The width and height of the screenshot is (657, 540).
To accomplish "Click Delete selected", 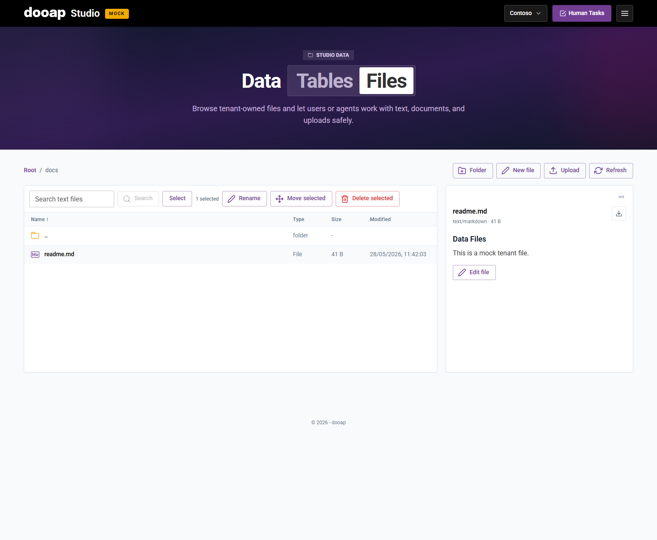I will click(367, 199).
